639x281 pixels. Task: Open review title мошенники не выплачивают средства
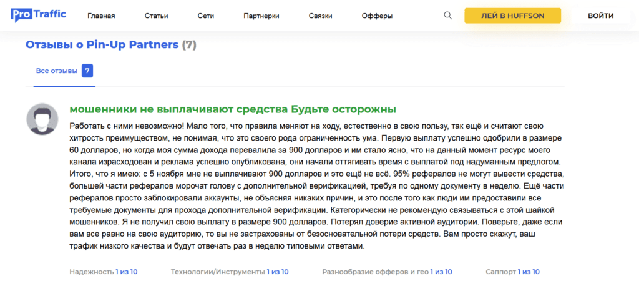pyautogui.click(x=233, y=110)
